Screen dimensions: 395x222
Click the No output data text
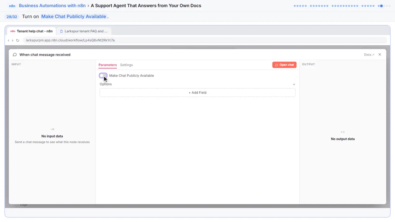pos(343,139)
